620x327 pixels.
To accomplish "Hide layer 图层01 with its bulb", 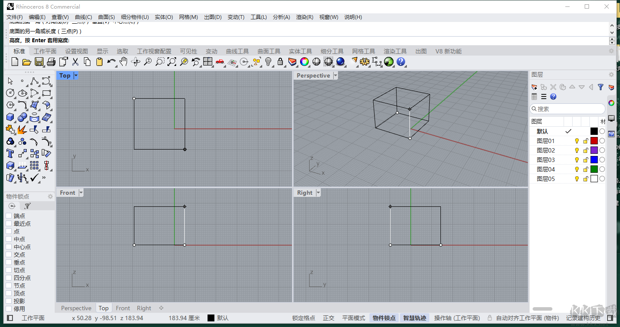I will [577, 140].
